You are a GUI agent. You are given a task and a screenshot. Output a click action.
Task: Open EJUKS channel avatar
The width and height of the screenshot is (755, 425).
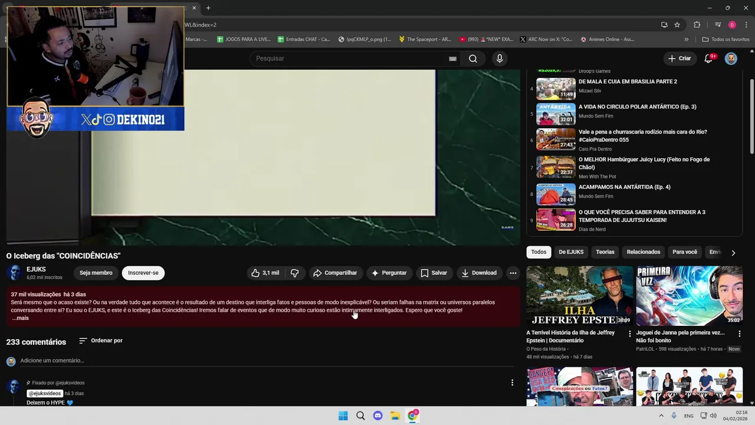pos(14,273)
